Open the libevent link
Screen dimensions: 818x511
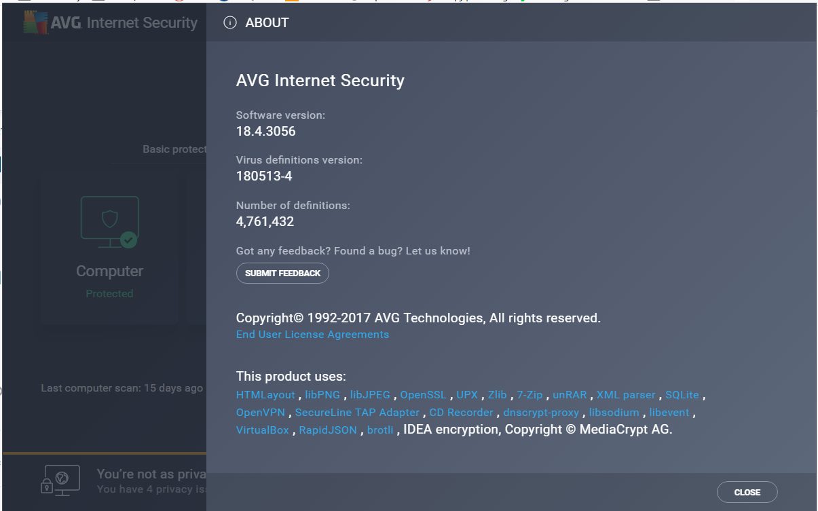(x=669, y=413)
